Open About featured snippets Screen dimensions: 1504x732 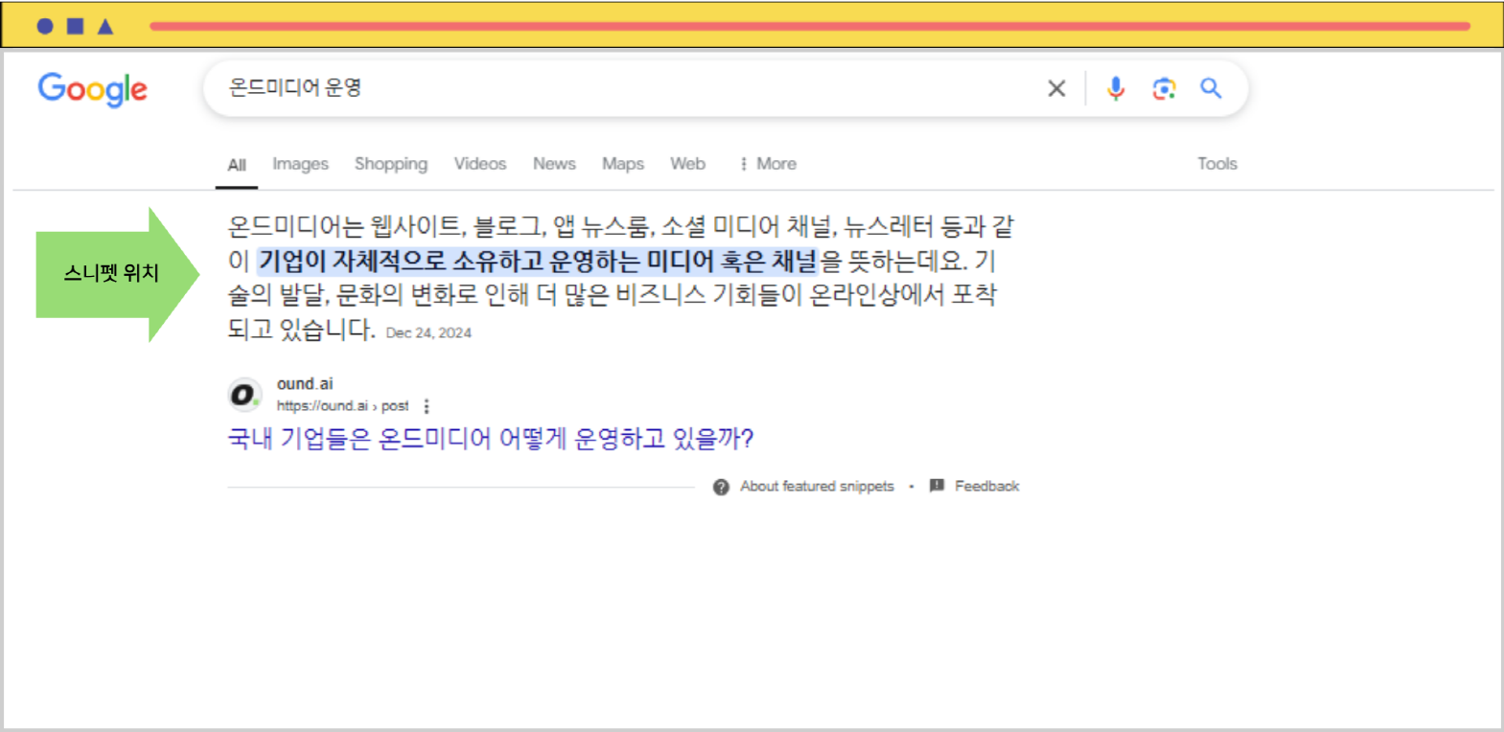817,487
